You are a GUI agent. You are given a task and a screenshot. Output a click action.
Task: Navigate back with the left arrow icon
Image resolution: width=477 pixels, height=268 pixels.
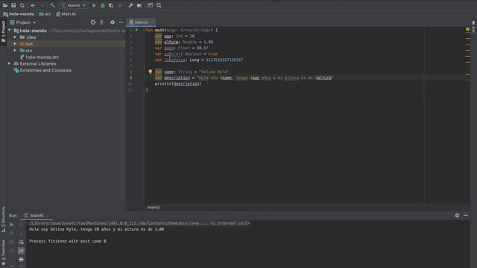(x=33, y=5)
